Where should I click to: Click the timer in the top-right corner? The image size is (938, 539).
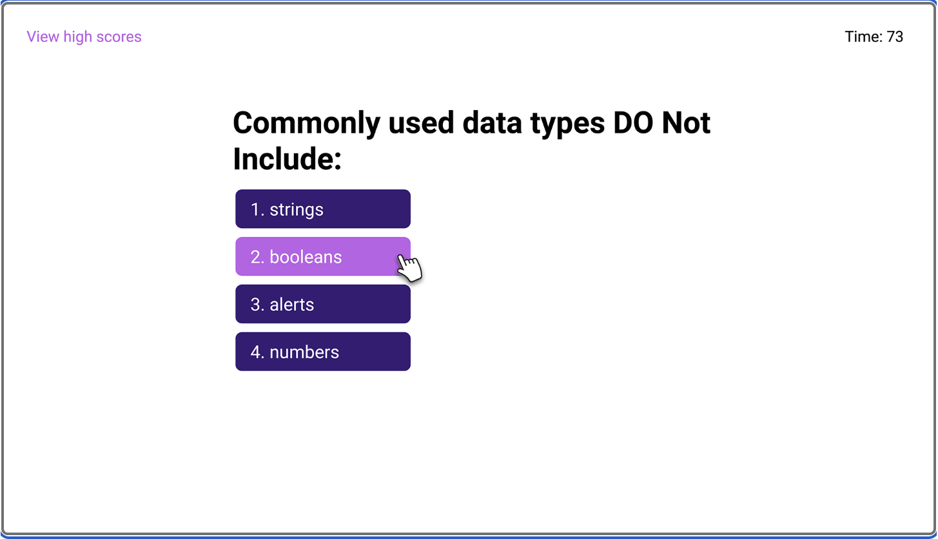[874, 37]
